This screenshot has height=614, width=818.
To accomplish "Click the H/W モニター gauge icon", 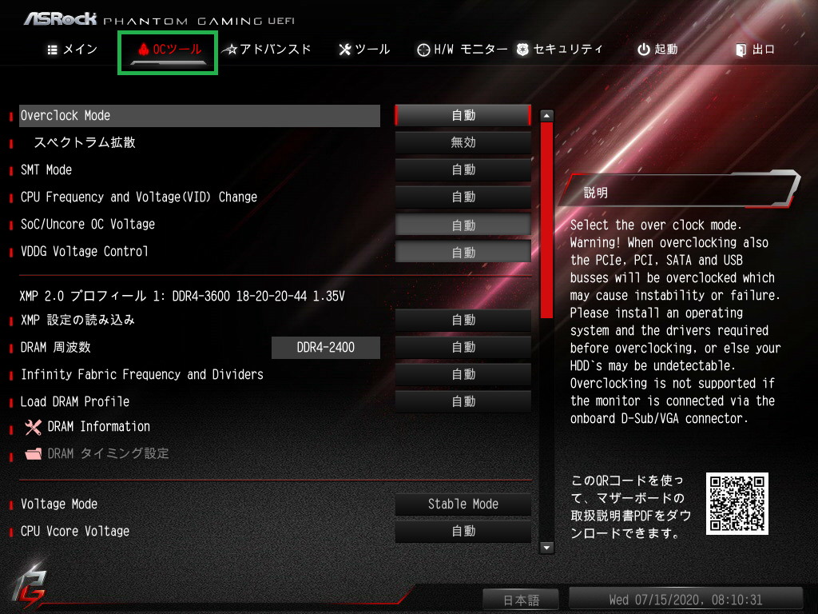I will (423, 50).
